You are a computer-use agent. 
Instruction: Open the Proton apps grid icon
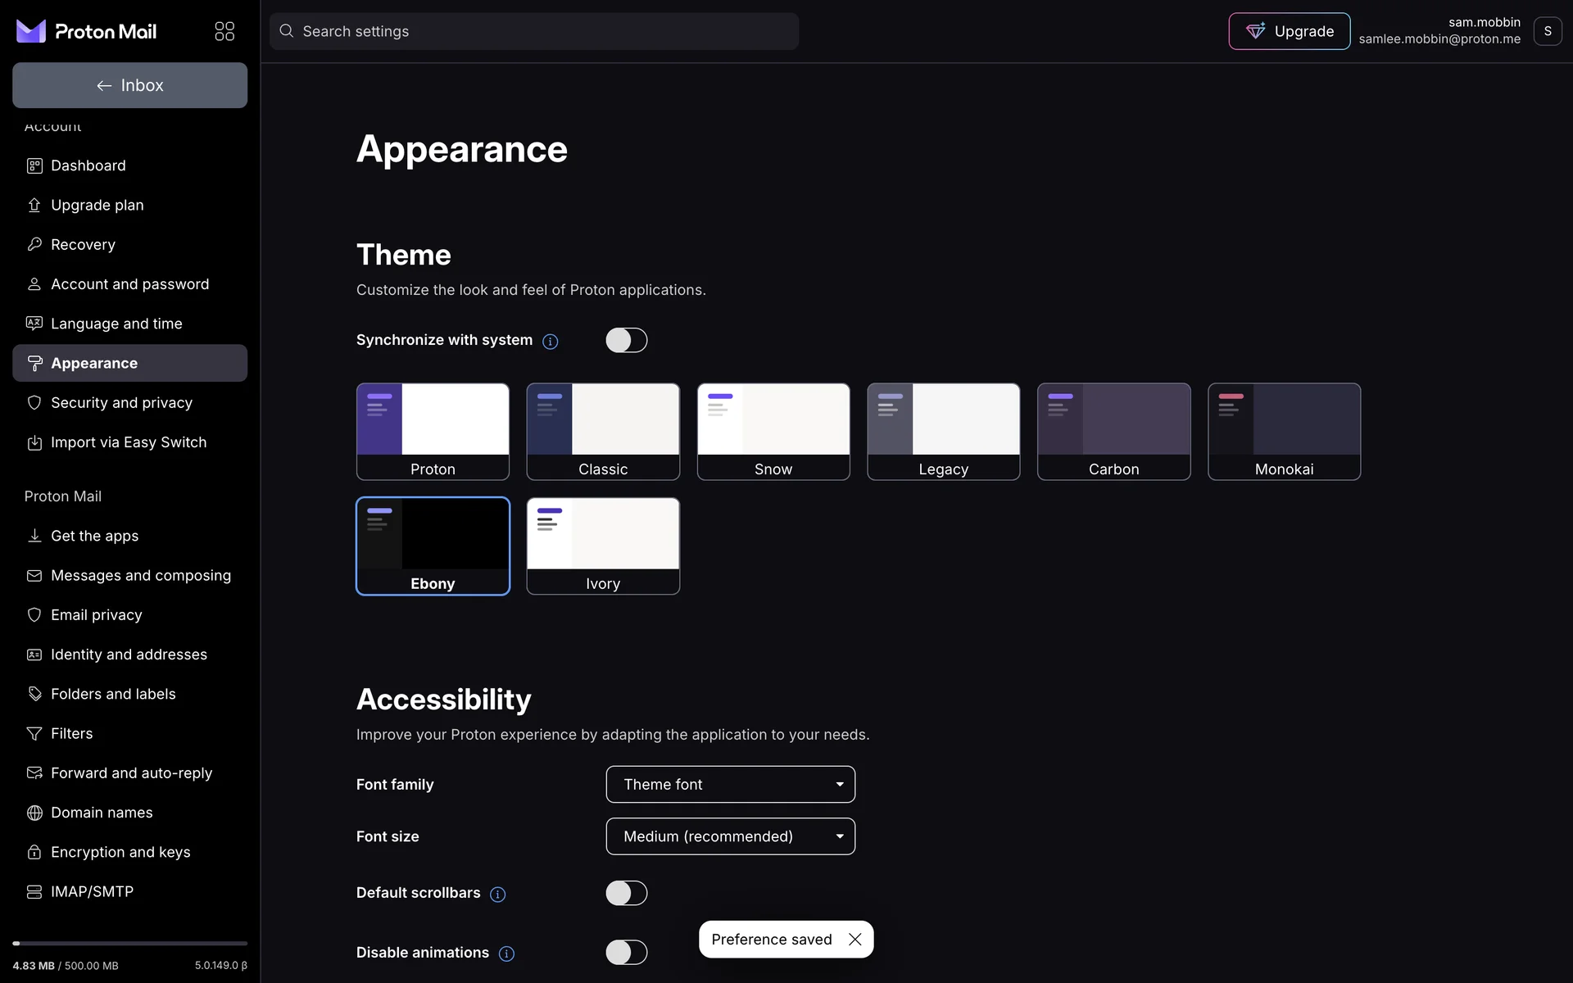point(224,31)
